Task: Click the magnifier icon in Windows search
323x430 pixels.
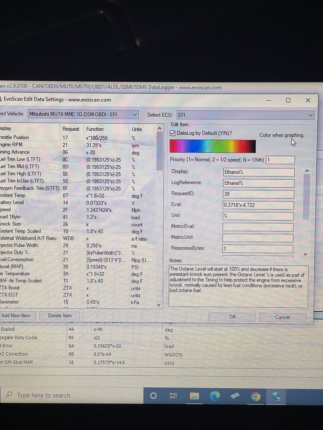Action: pos(9,395)
